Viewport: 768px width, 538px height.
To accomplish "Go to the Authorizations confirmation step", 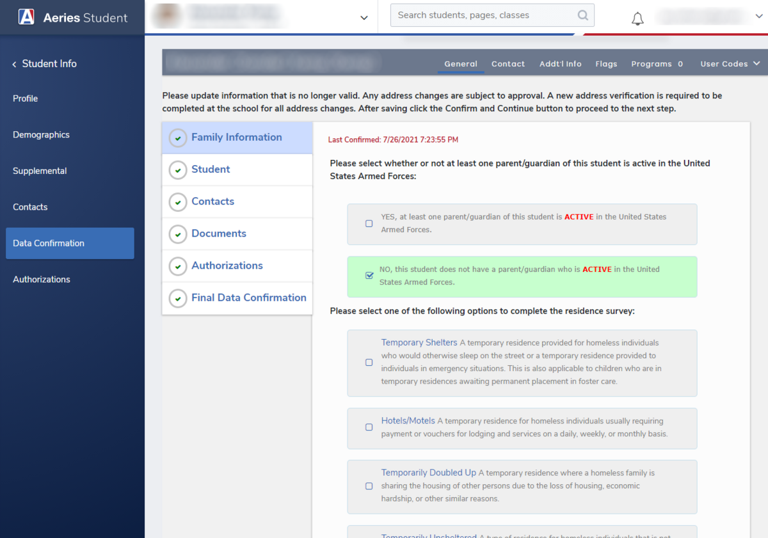I will pos(237,265).
